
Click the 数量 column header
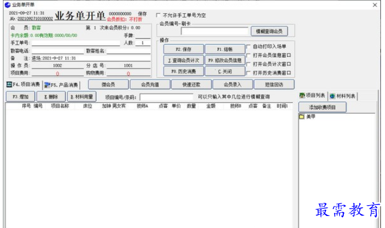tap(191, 106)
